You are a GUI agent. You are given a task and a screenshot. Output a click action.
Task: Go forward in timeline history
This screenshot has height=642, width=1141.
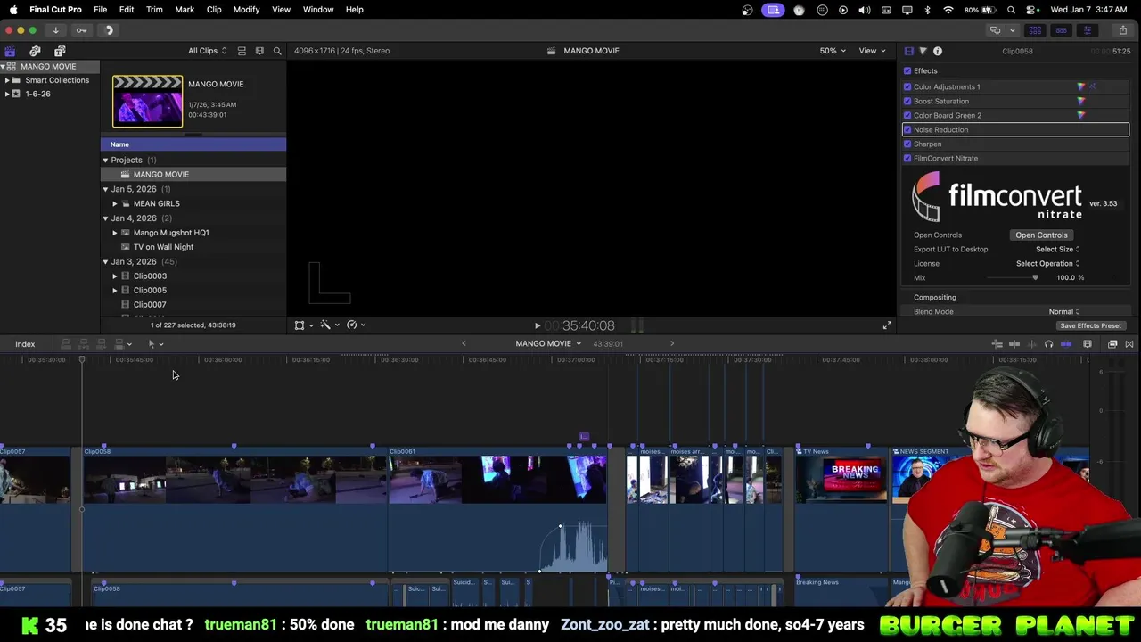tap(672, 343)
